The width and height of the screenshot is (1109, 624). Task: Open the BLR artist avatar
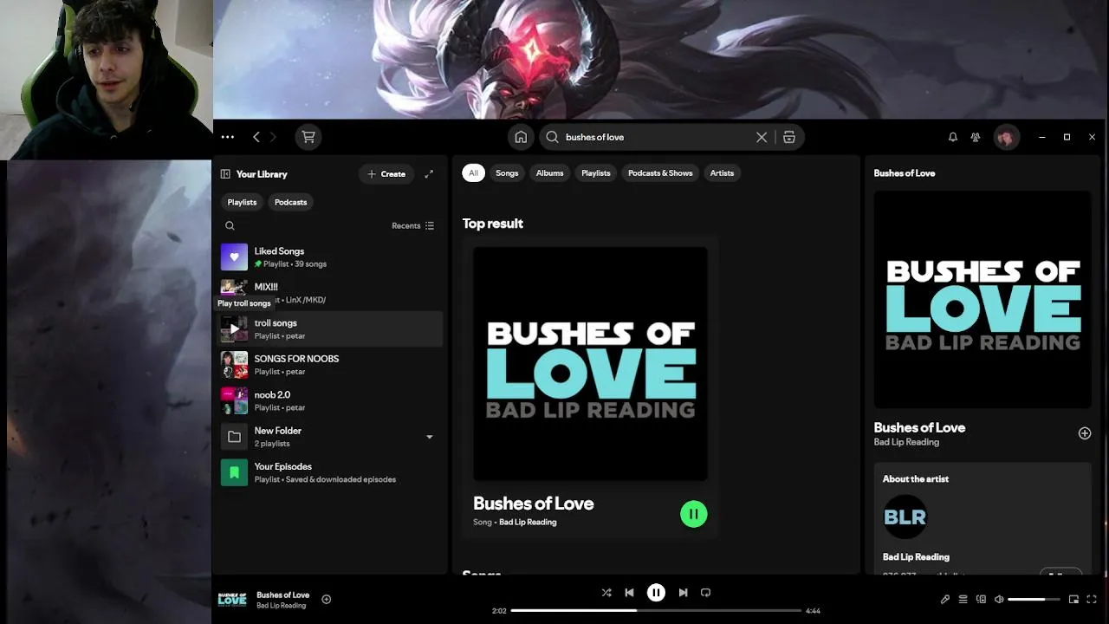(x=905, y=517)
